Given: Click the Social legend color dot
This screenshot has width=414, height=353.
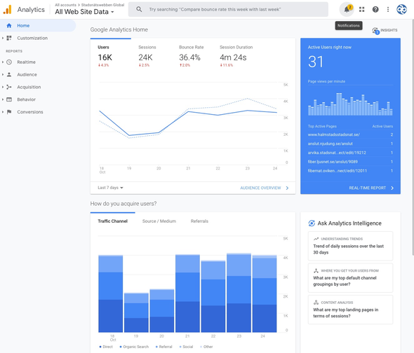Looking at the screenshot, I should [180, 347].
